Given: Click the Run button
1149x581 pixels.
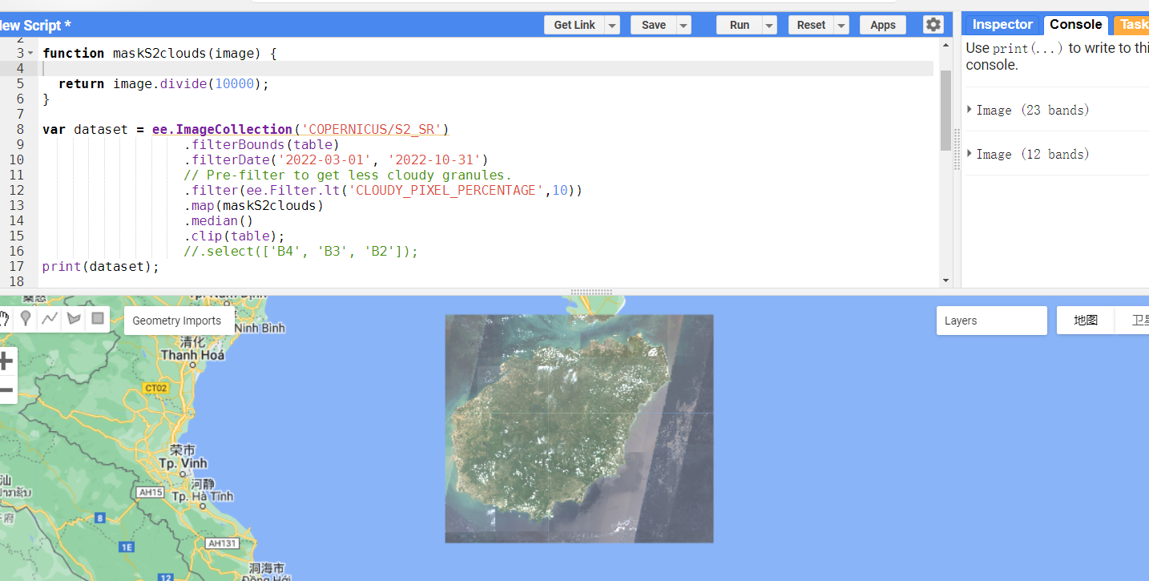Looking at the screenshot, I should tap(739, 26).
